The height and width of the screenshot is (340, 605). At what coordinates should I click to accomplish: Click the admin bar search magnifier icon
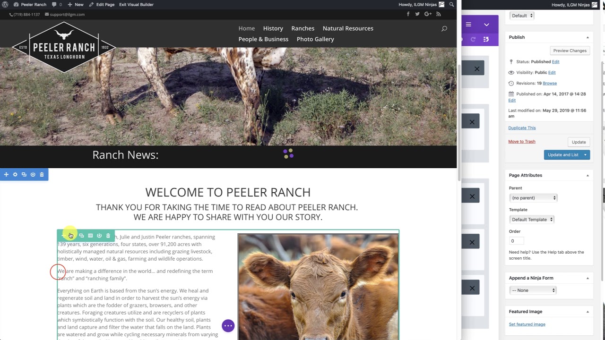(x=452, y=5)
